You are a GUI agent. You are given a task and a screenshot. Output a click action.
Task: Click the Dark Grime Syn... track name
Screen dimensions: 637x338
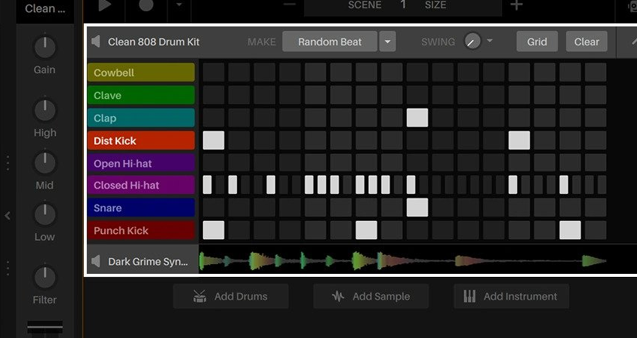pyautogui.click(x=148, y=261)
